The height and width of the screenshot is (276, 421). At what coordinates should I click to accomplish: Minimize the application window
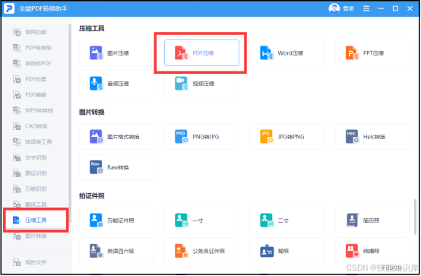381,8
